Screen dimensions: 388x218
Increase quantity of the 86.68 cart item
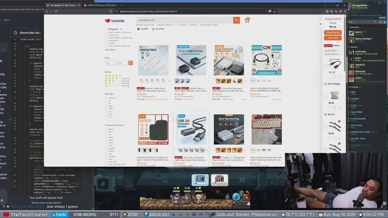point(339,138)
